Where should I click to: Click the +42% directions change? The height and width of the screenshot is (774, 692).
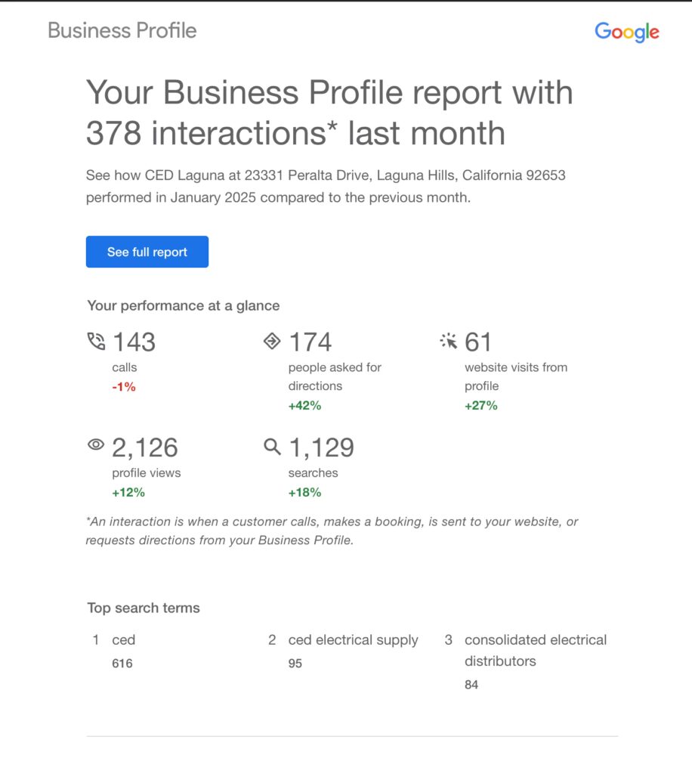304,406
